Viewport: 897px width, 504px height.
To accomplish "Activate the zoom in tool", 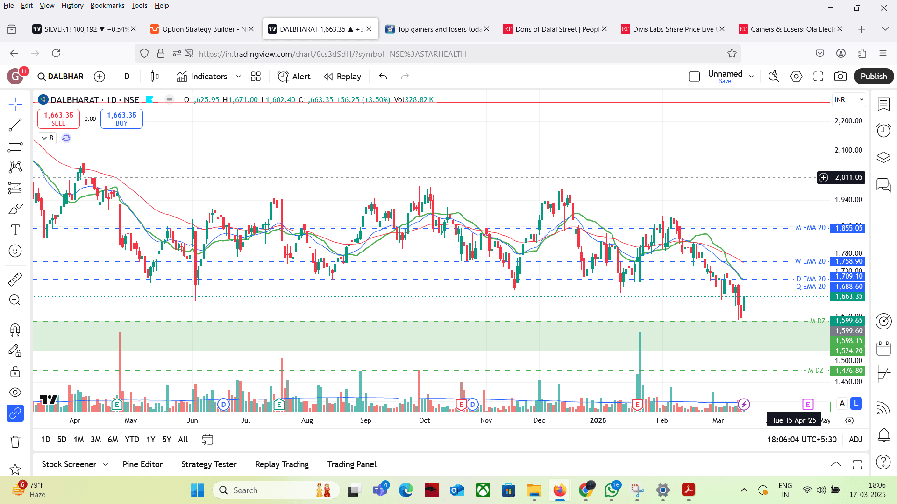I will [x=15, y=300].
